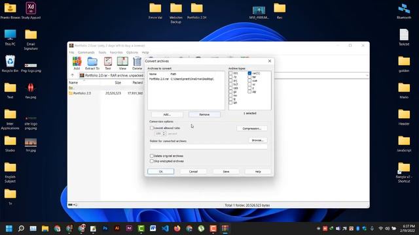The height and width of the screenshot is (235, 419).
Task: Enable Lowest allowed ratio option
Action: (152, 128)
